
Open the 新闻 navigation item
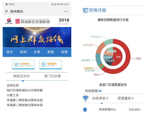click(23, 52)
